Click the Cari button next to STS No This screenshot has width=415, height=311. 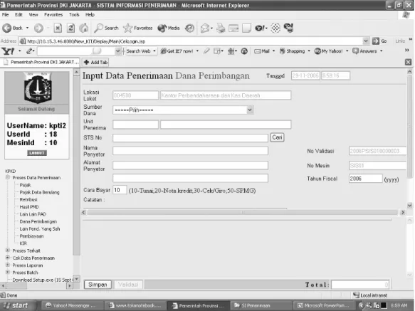277,137
